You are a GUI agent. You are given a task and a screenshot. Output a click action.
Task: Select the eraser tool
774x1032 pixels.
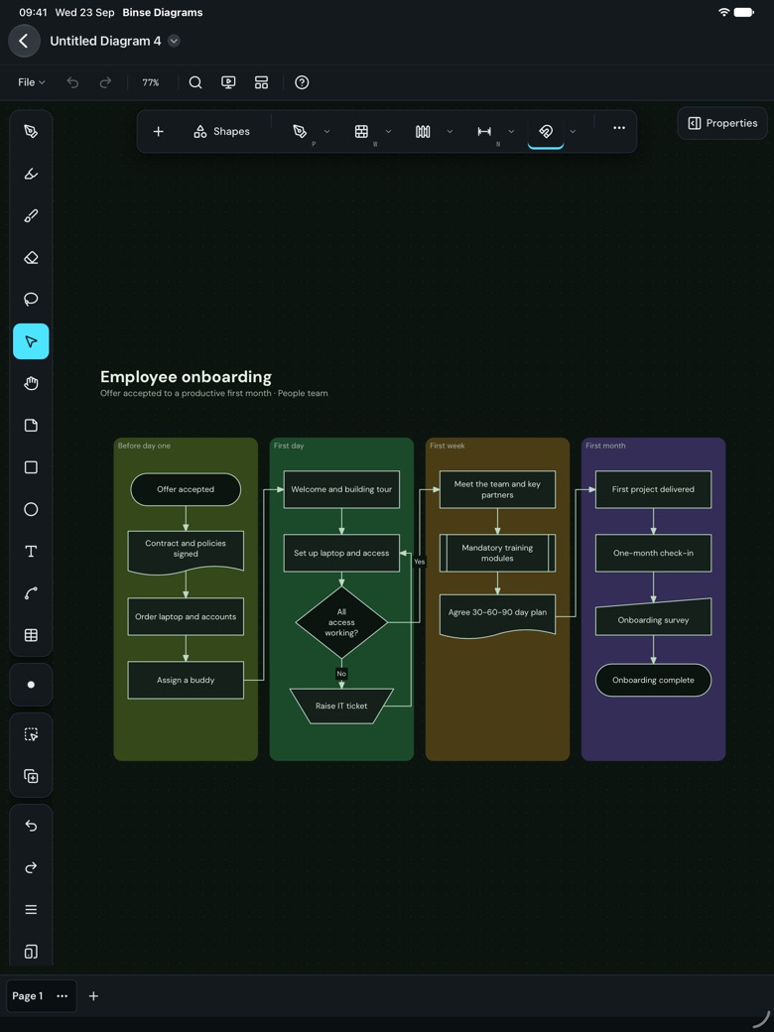coord(31,257)
